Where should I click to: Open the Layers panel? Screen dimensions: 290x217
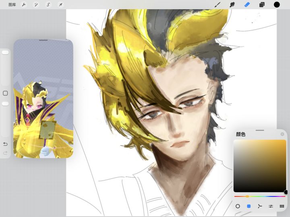(x=262, y=5)
